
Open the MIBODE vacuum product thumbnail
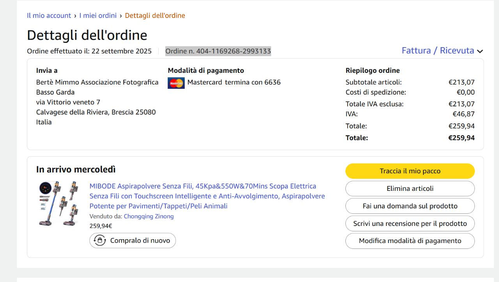tap(58, 203)
